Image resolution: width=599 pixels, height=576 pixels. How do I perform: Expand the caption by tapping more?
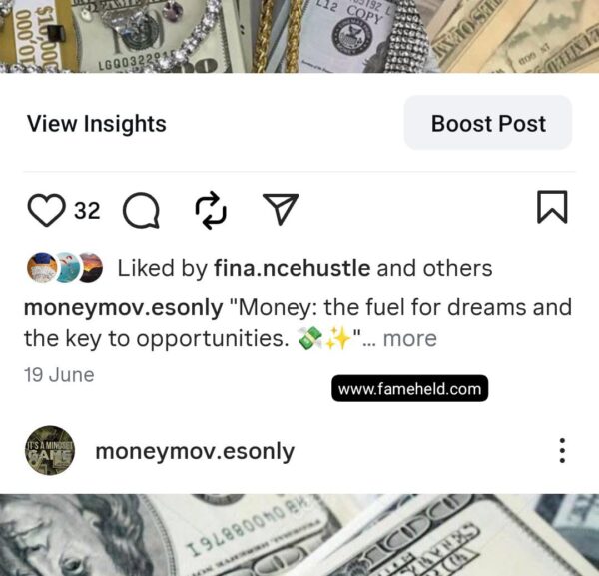point(410,339)
